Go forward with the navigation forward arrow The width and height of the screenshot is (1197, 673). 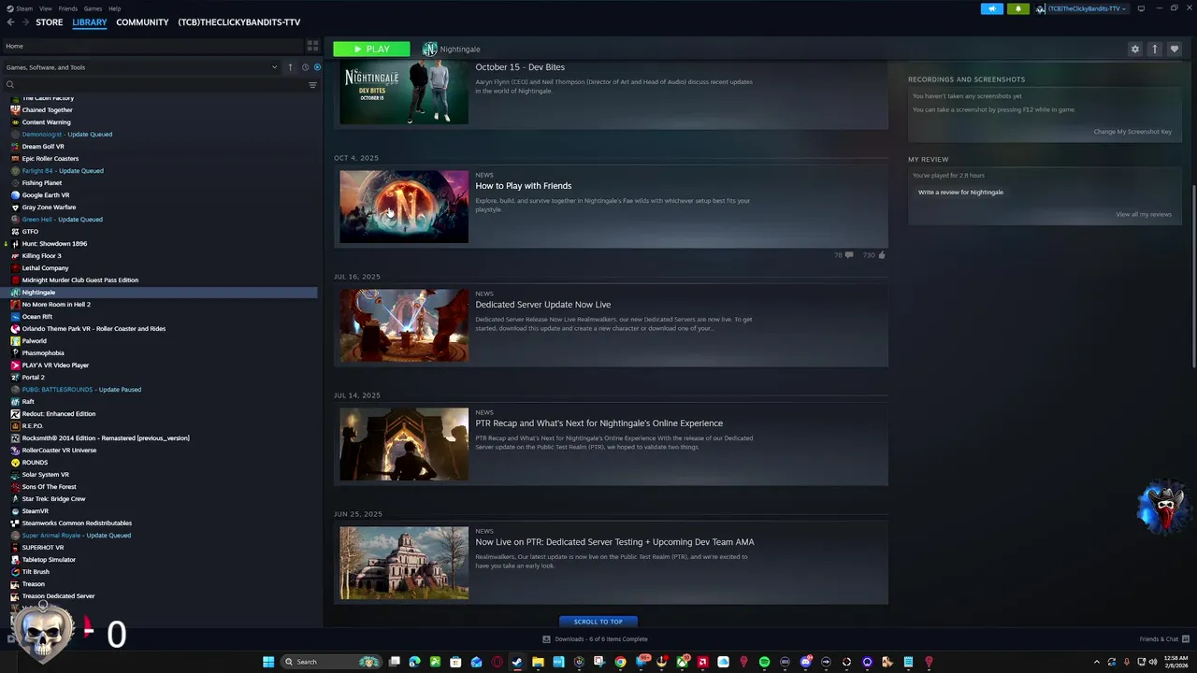click(24, 22)
